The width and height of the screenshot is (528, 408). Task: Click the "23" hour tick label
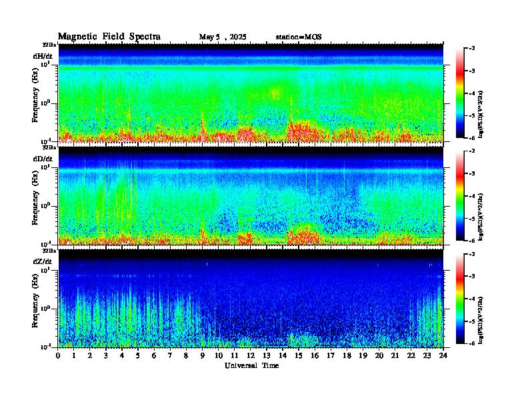click(427, 355)
